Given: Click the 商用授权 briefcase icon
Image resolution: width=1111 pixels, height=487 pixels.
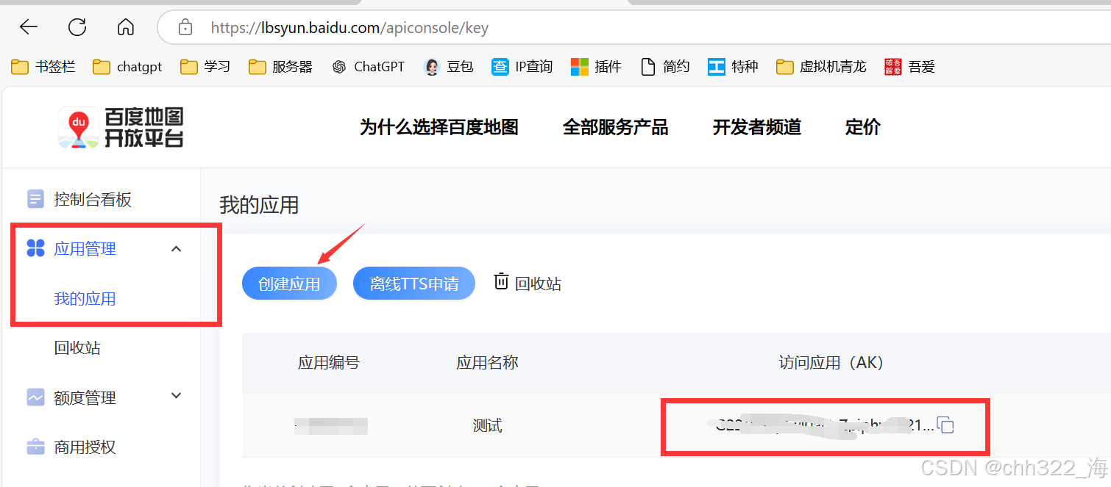Looking at the screenshot, I should click(x=35, y=447).
